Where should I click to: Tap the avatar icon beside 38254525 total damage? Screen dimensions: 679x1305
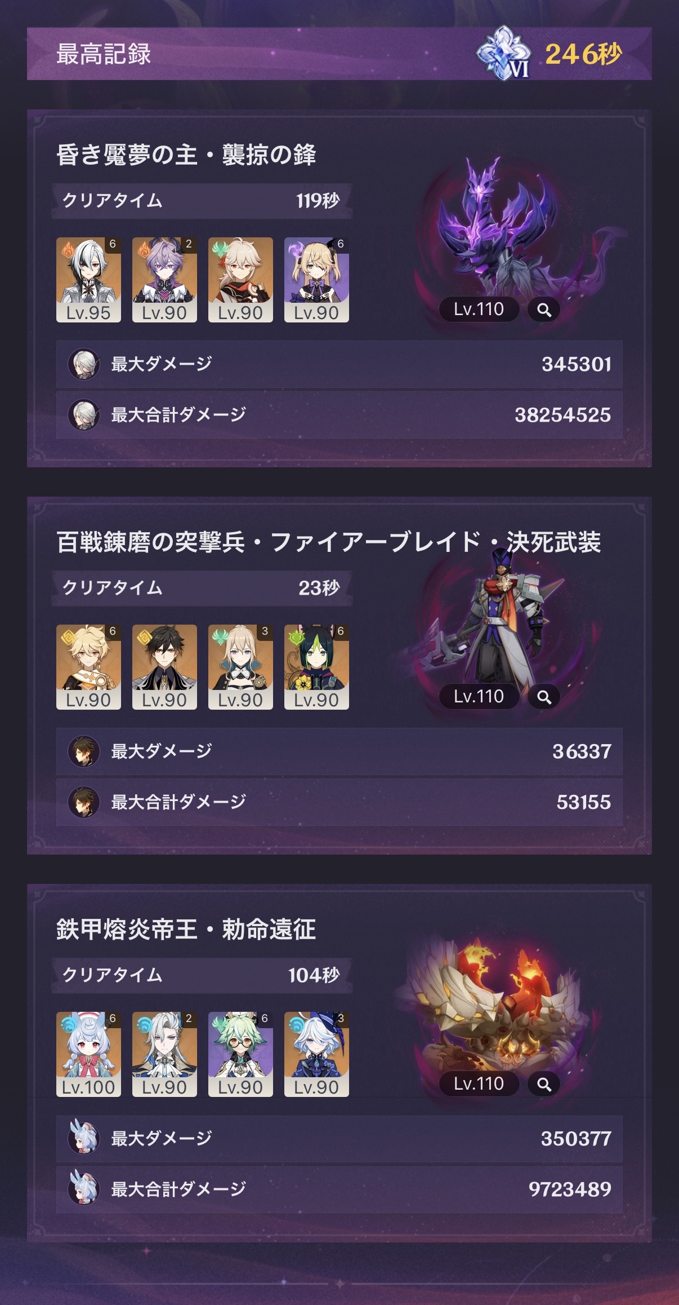coord(84,415)
